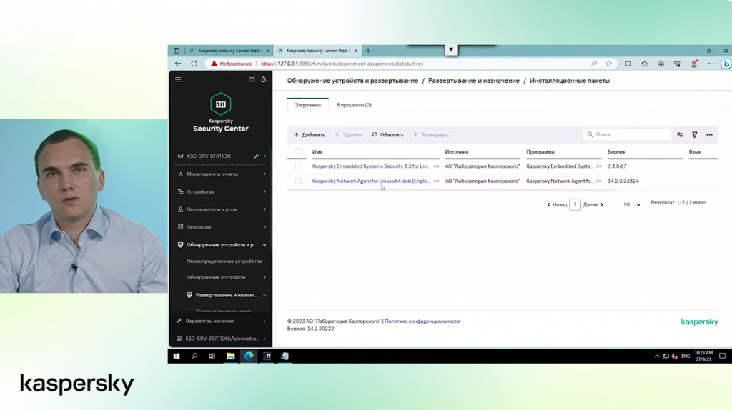Open Kaspersky Network Agent for Linux link
Viewport: 732px width, 410px height.
click(x=371, y=181)
